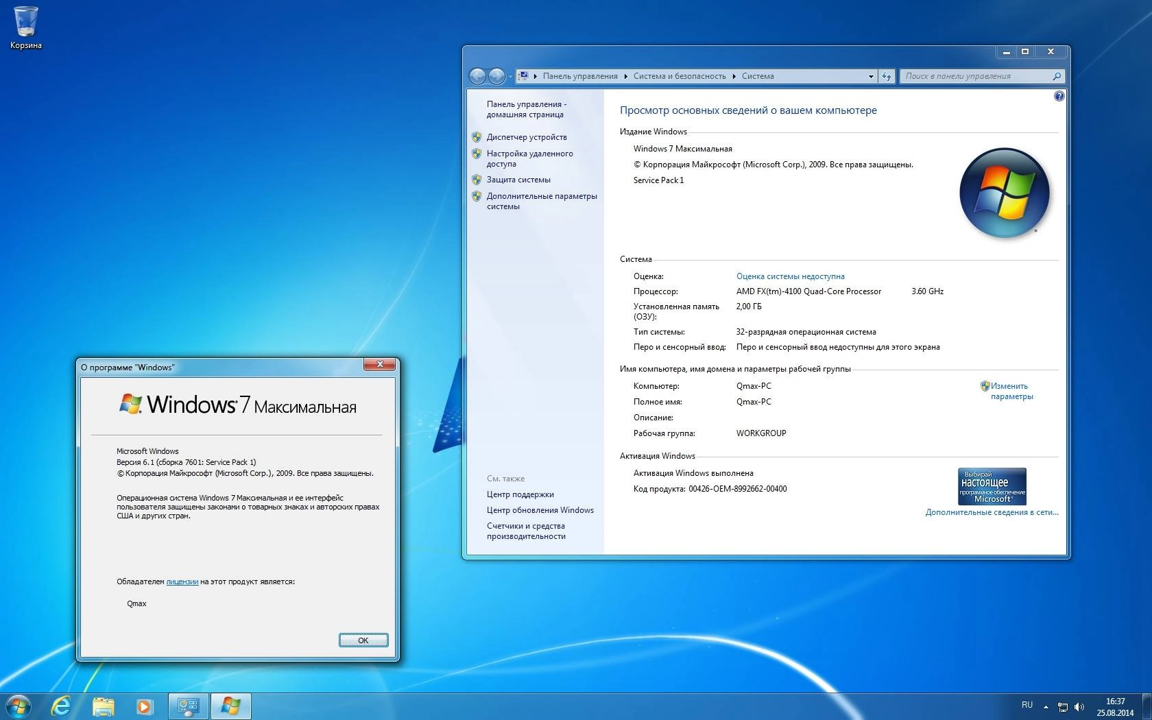Open the Windows Start orb
This screenshot has height=720, width=1152.
tap(18, 706)
